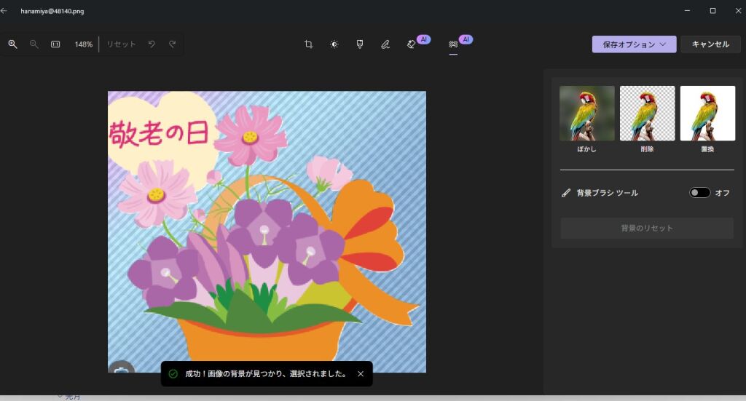Click the zoom out magnifier icon
The image size is (746, 401).
point(34,44)
